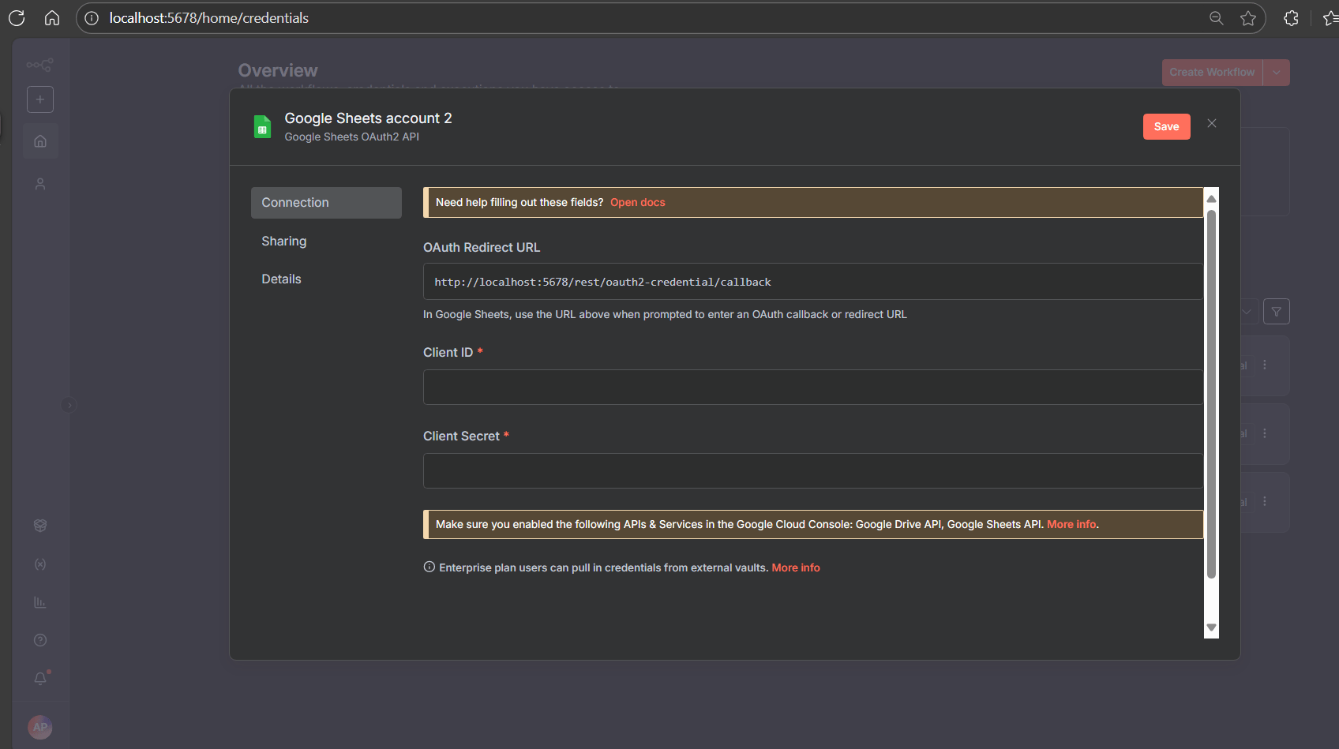Rename credential title Google Sheets account 2
The height and width of the screenshot is (749, 1339).
(x=368, y=118)
